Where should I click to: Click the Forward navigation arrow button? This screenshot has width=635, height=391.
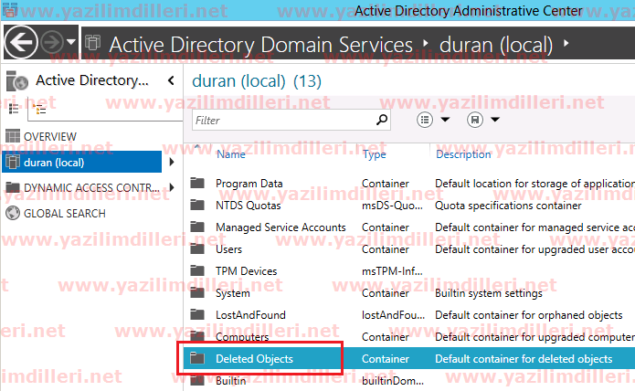point(50,42)
